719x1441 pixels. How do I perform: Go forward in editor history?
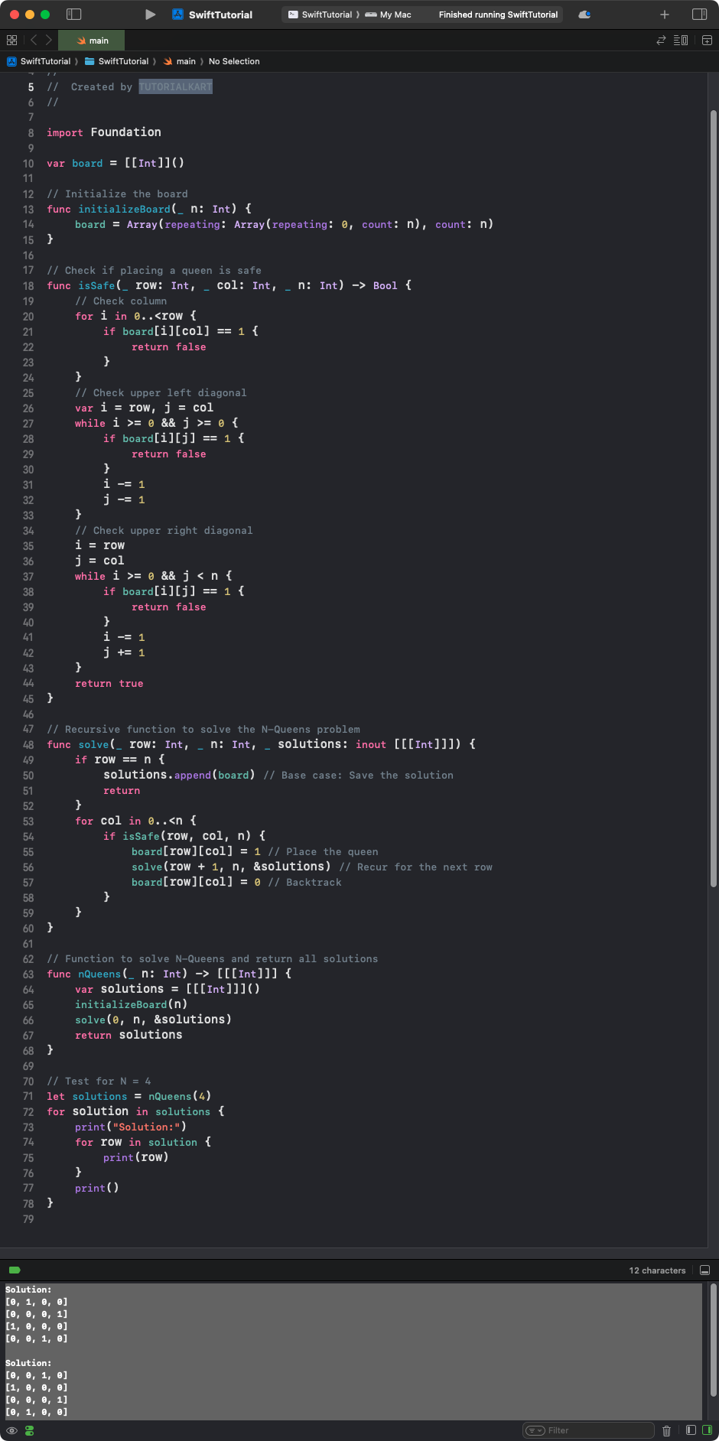48,41
